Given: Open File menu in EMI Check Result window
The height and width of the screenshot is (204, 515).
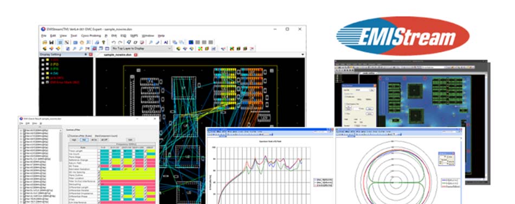Looking at the screenshot, I should coord(21,124).
